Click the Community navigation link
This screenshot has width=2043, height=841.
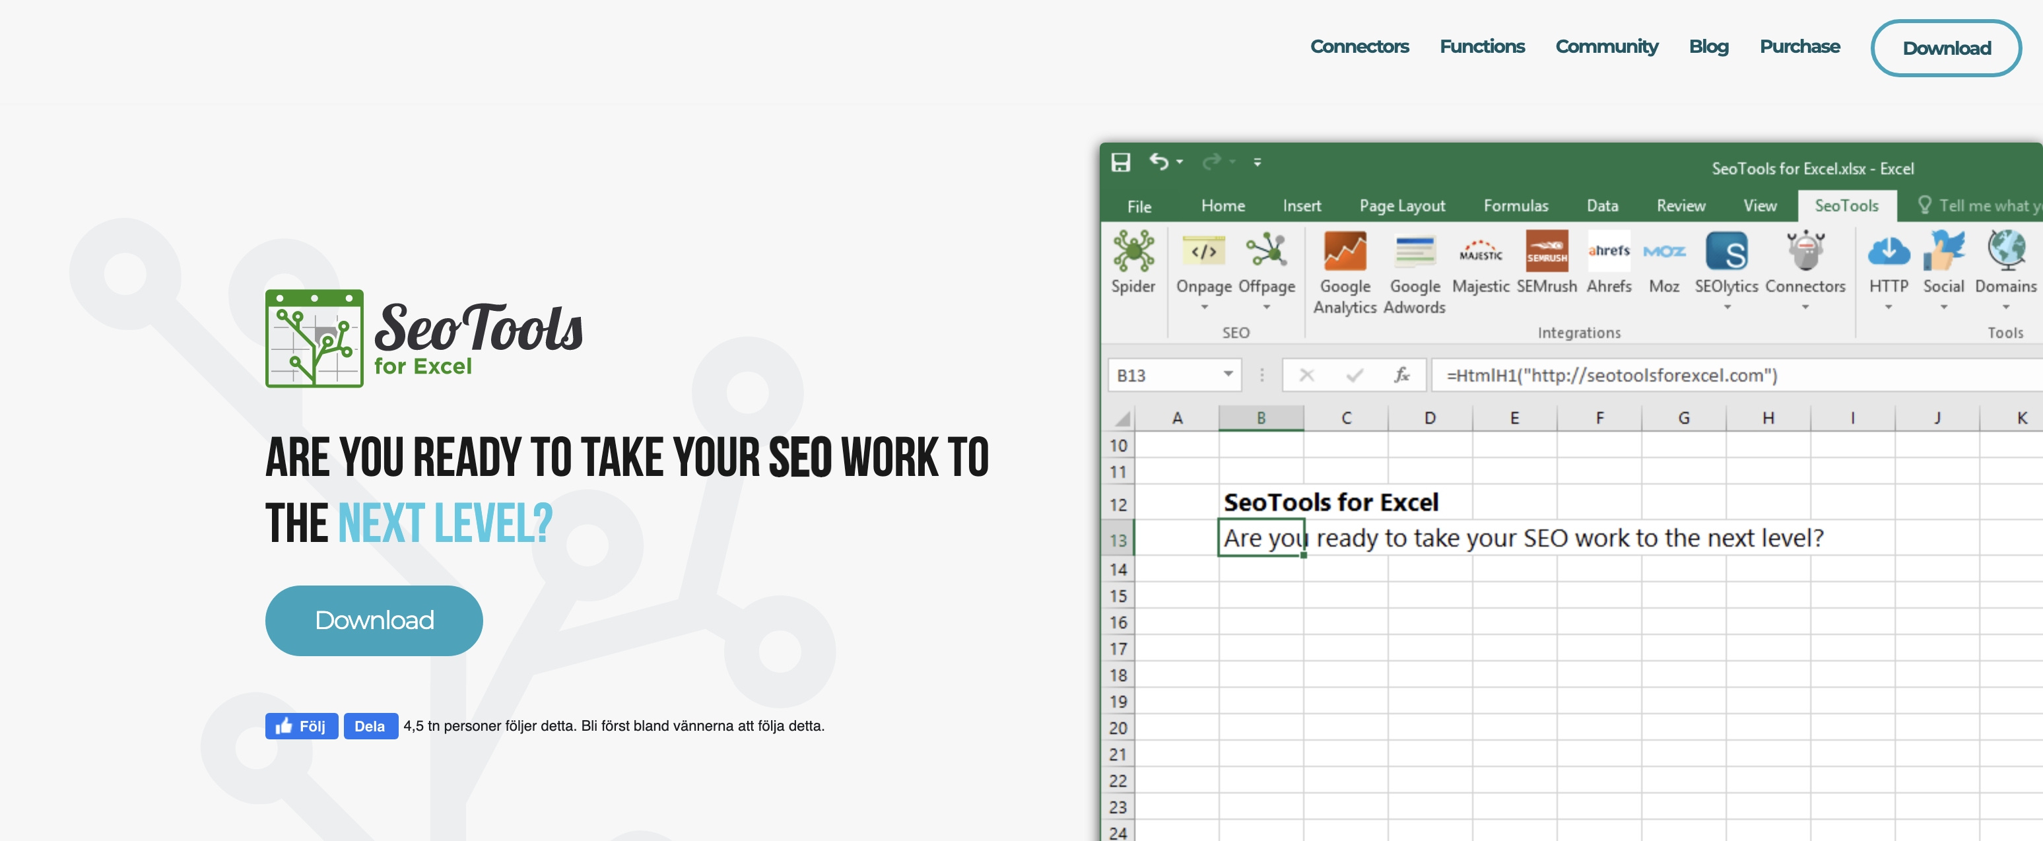pyautogui.click(x=1606, y=47)
